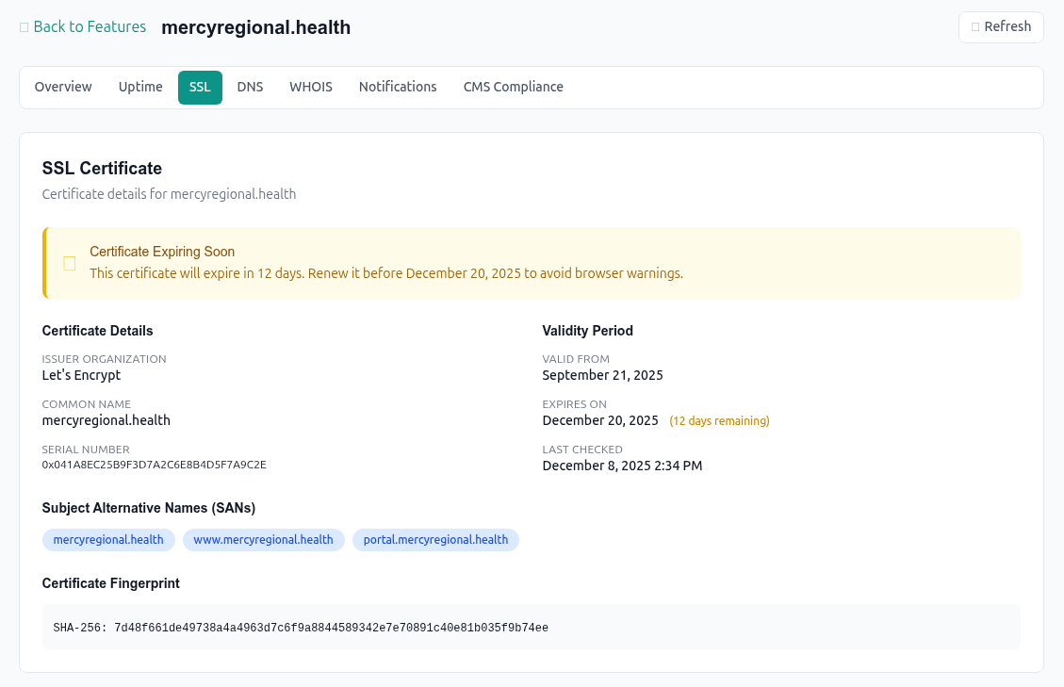Screen dimensions: 1064x687
Task: Click the portal.mercyregional.health SAN badge
Action: [x=435, y=539]
